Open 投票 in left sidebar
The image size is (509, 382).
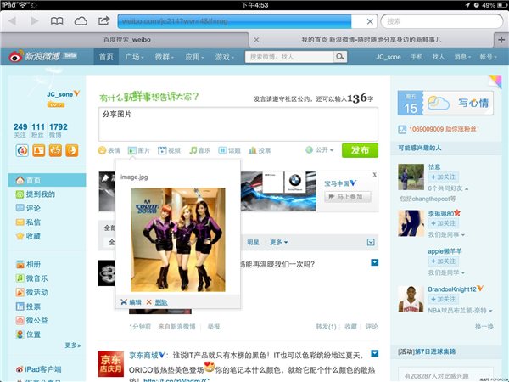point(28,306)
